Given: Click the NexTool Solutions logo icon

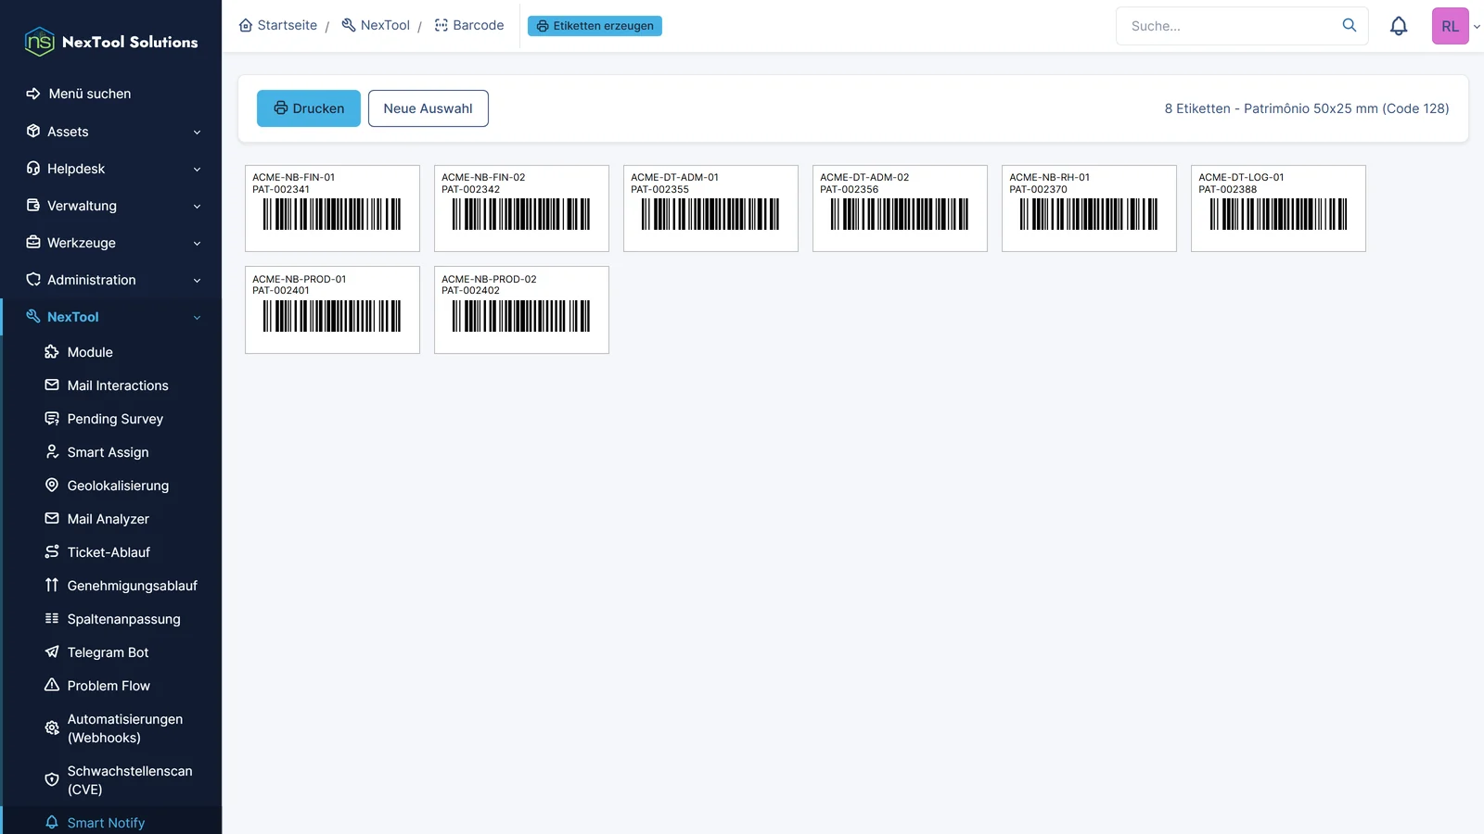Looking at the screenshot, I should [x=39, y=42].
